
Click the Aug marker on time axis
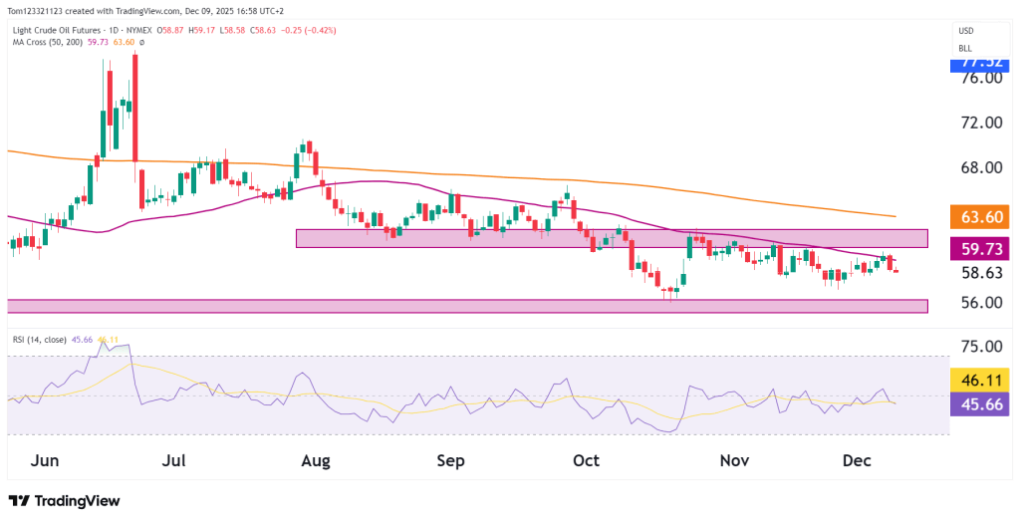pyautogui.click(x=315, y=461)
